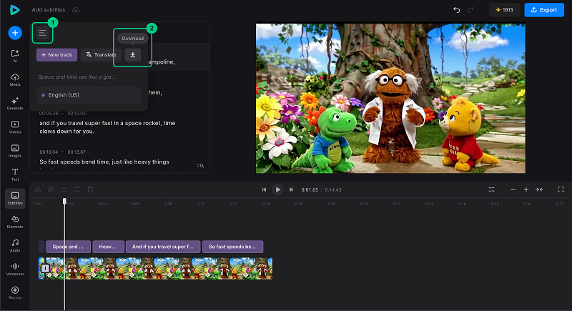Select the subtitle starting 'and if you travel super fast'
The width and height of the screenshot is (572, 311).
pos(108,127)
